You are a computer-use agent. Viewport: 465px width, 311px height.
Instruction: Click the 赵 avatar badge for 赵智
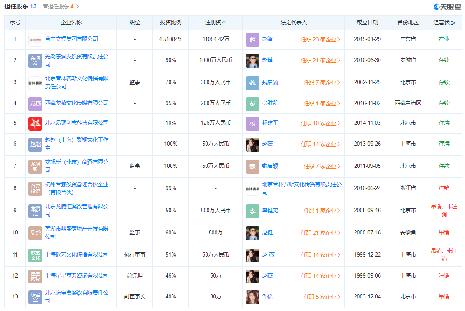click(252, 40)
